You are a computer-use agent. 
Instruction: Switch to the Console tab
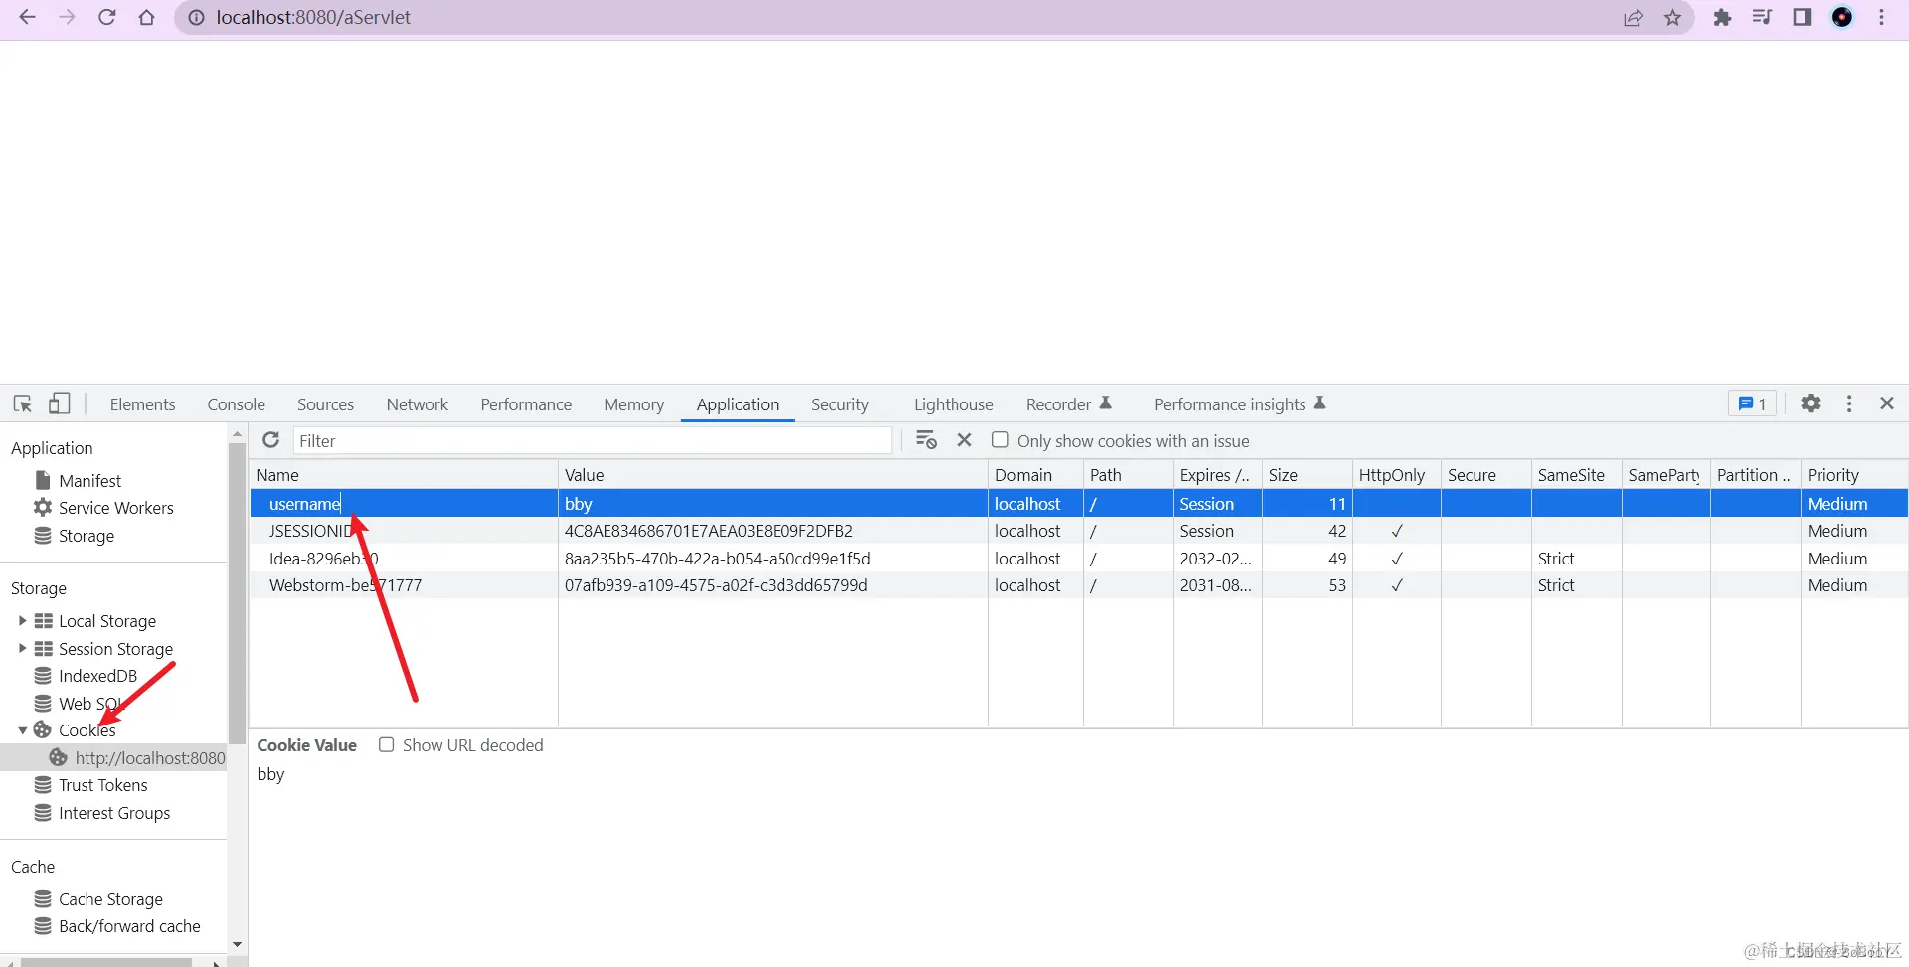point(236,404)
